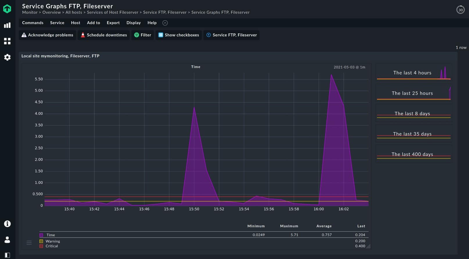
Task: Click the Checkmk logo icon
Action: click(7, 9)
